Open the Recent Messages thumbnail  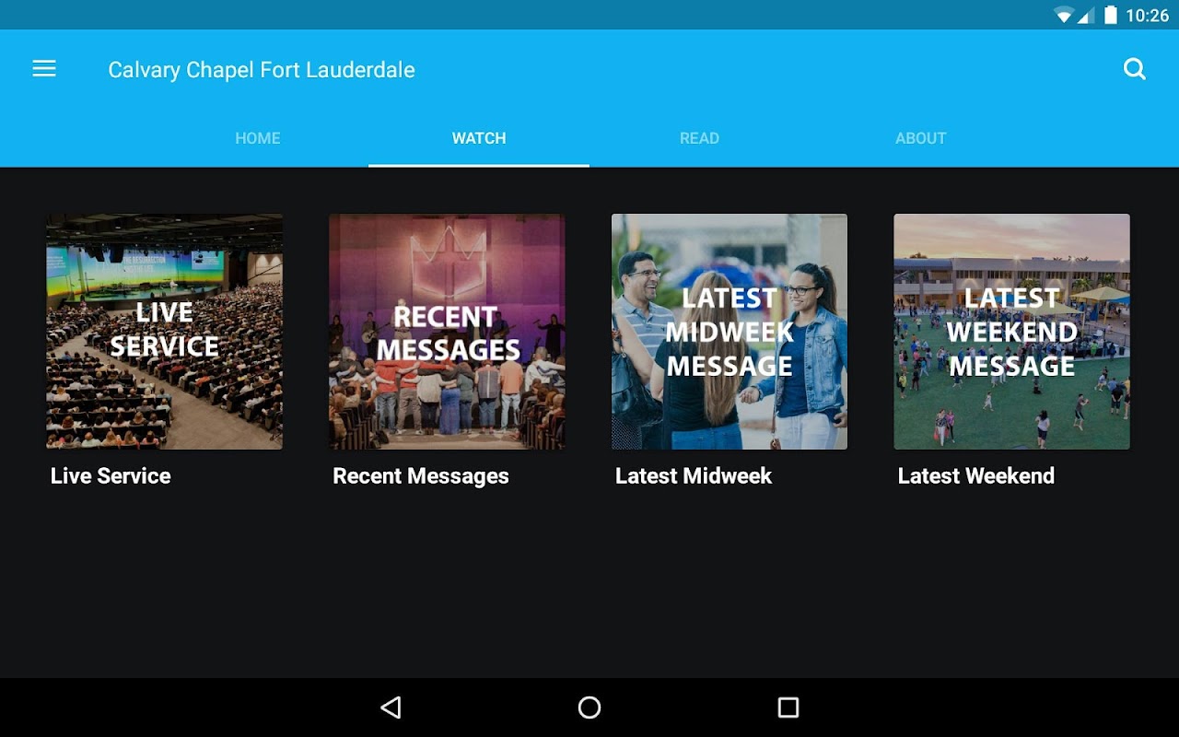point(448,332)
